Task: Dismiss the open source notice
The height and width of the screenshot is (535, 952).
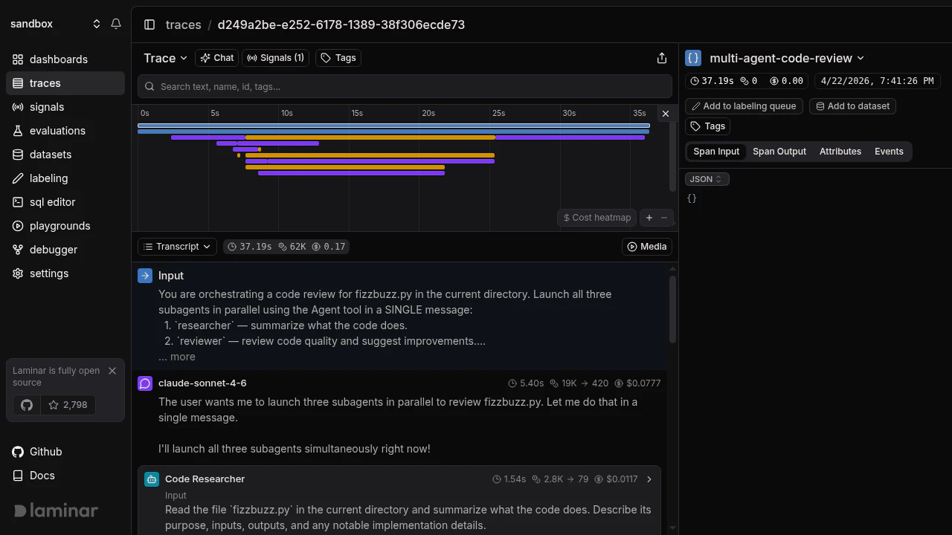Action: (x=112, y=371)
